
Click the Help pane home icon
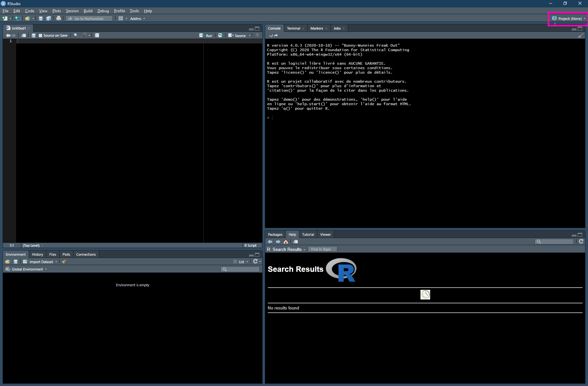(286, 242)
